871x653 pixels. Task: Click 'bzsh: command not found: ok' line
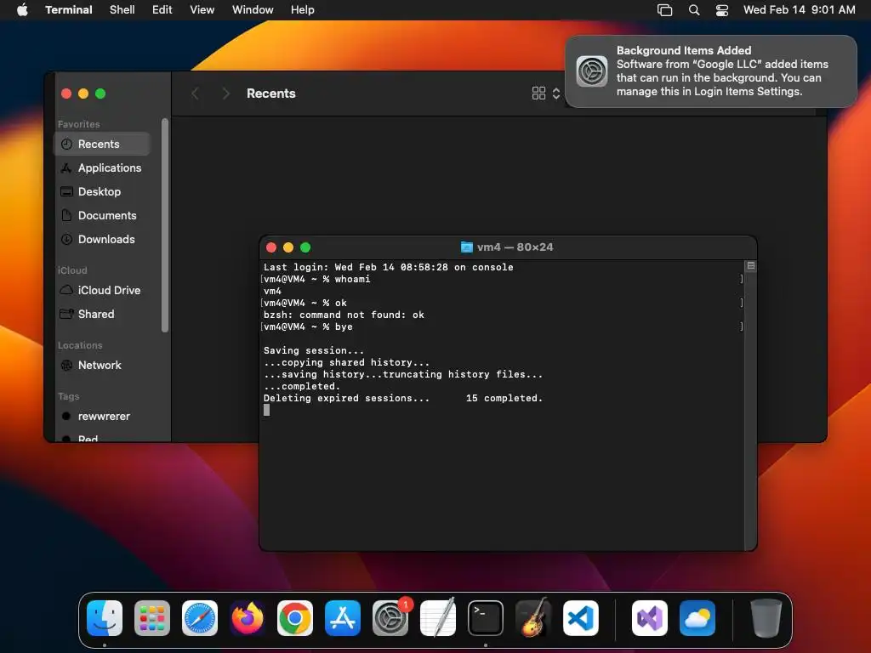[x=344, y=315]
